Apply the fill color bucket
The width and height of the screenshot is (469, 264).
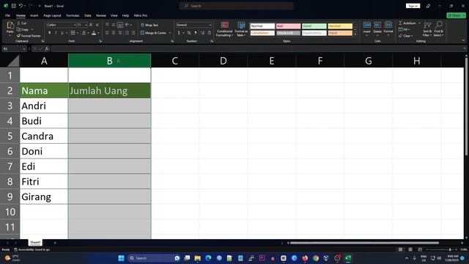[x=84, y=32]
